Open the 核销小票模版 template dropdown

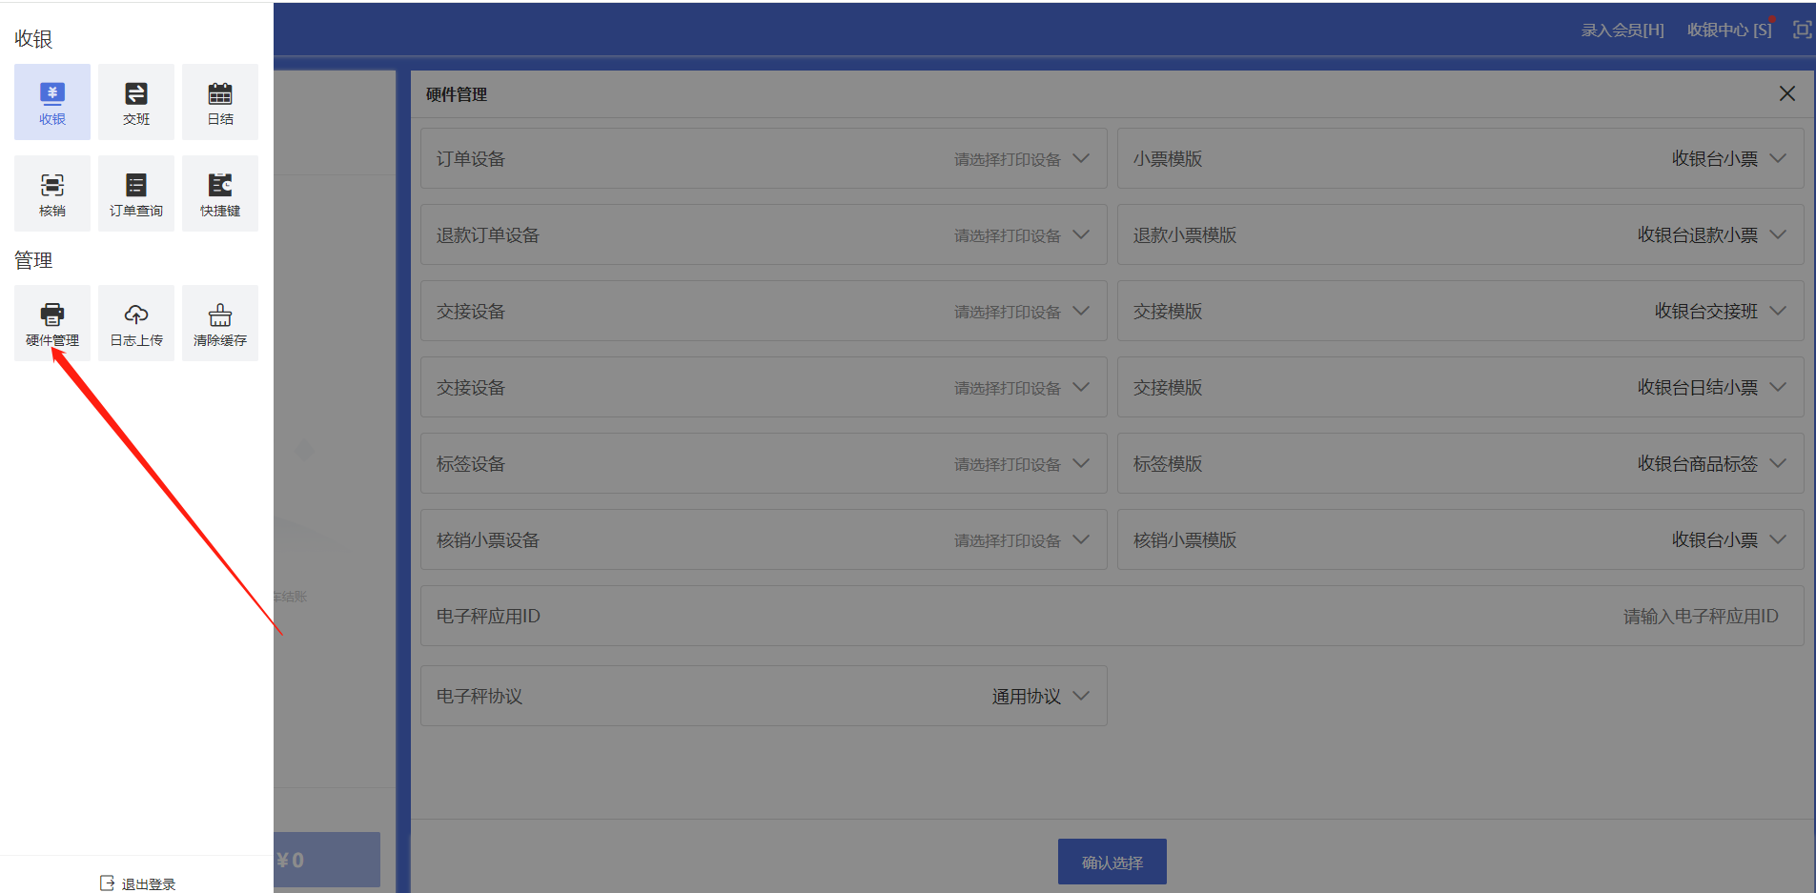(1460, 539)
